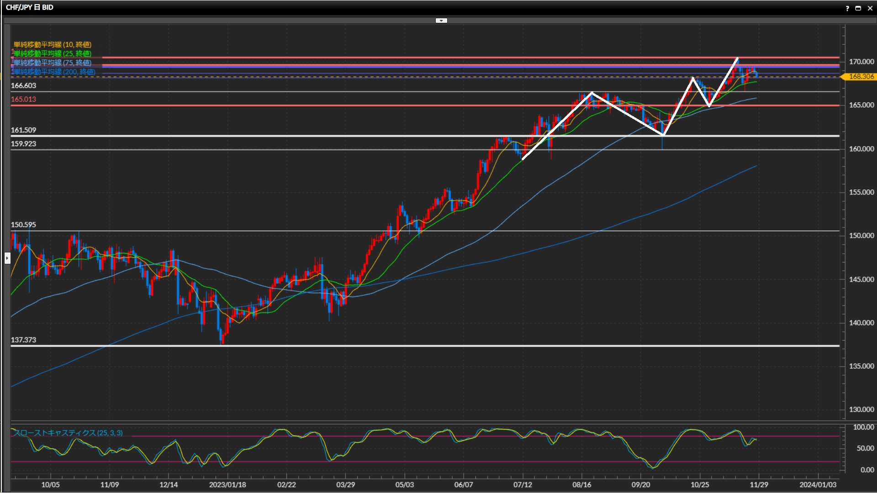Open the スローストキャスティクス (25, 3, 3) indicator label
This screenshot has width=877, height=493.
click(x=69, y=433)
